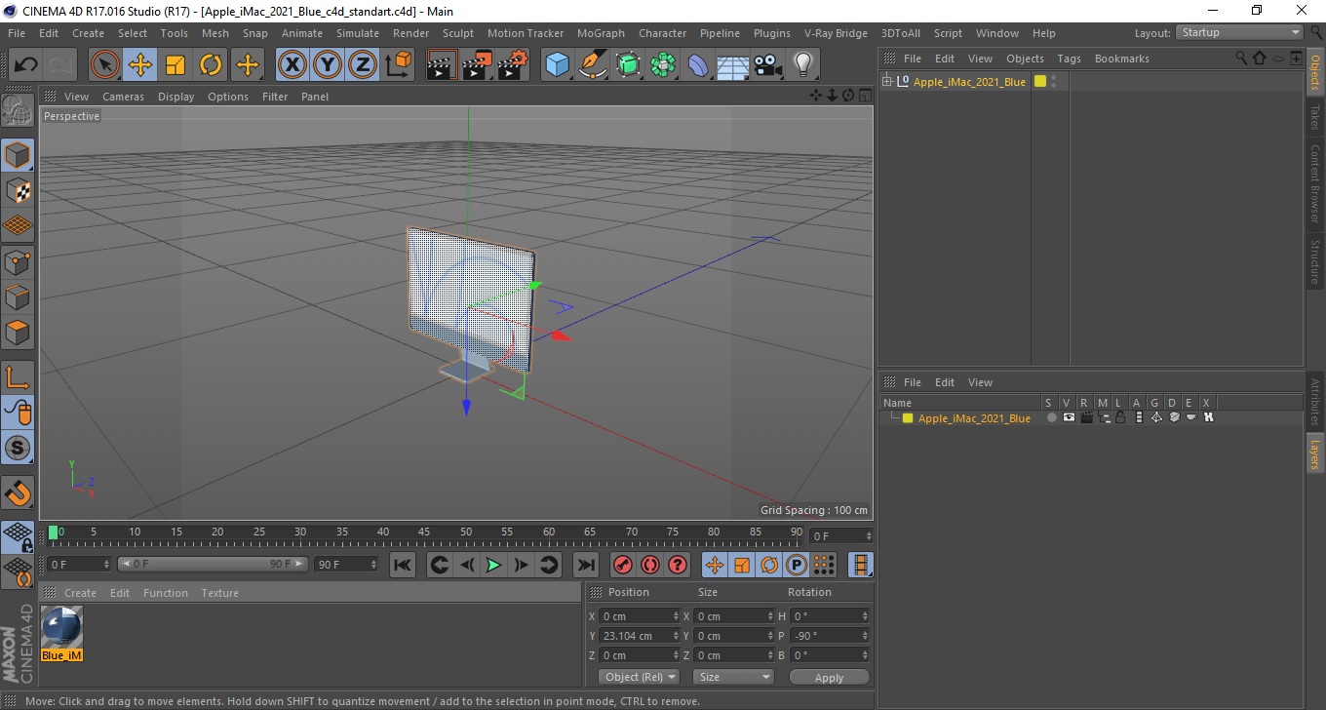Open the Layout Startup dropdown

pyautogui.click(x=1240, y=32)
